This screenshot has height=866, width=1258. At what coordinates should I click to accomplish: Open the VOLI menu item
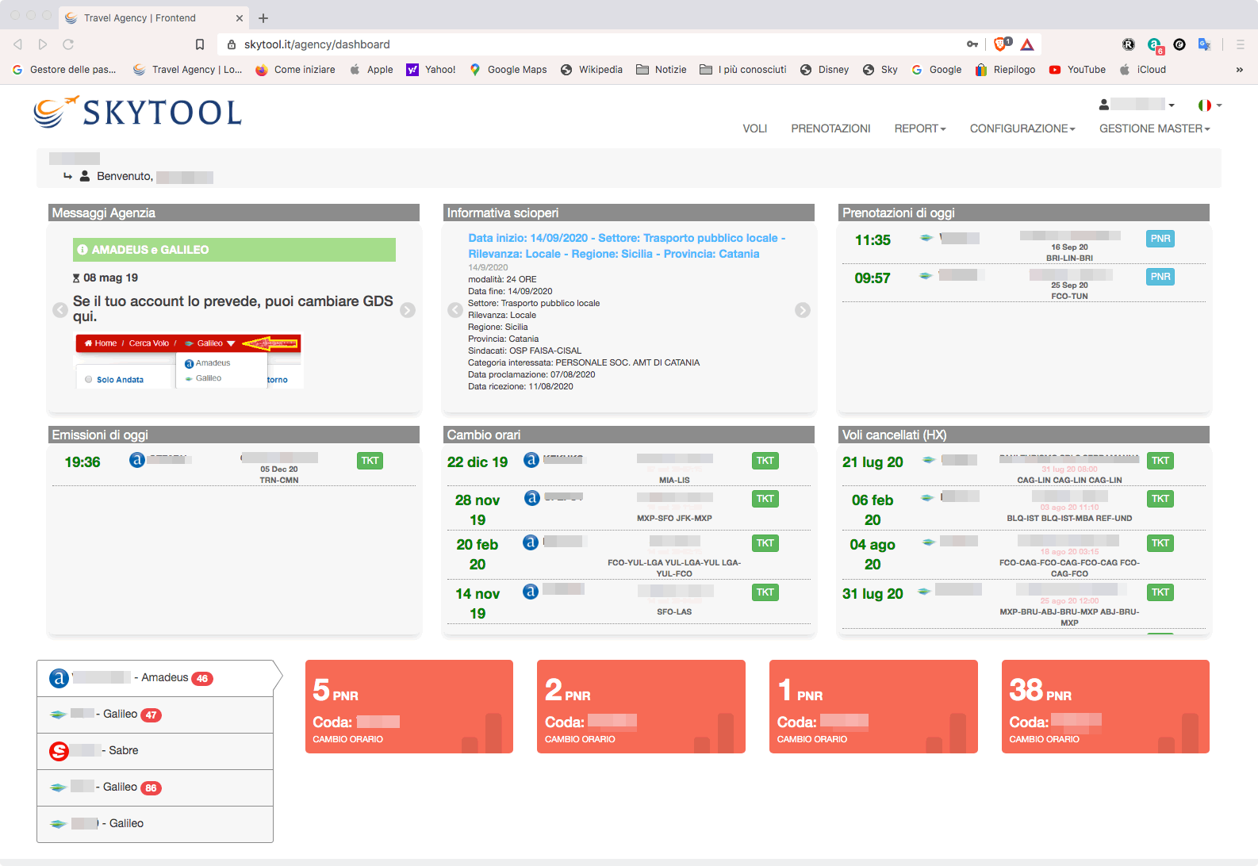click(x=754, y=128)
